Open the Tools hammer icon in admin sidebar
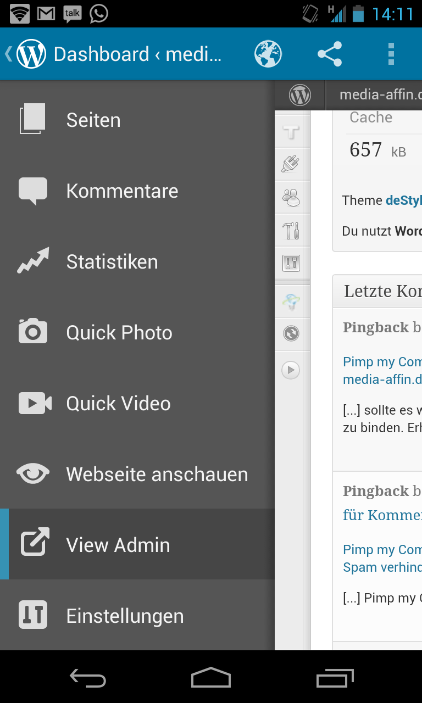The height and width of the screenshot is (703, 422). [x=291, y=230]
